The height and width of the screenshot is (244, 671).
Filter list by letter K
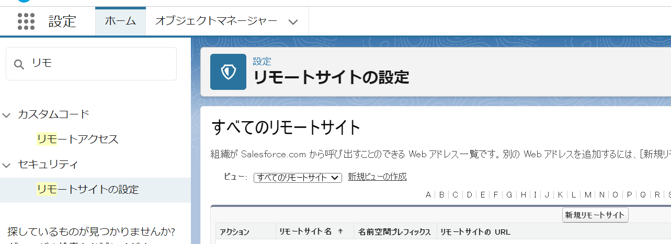point(560,195)
